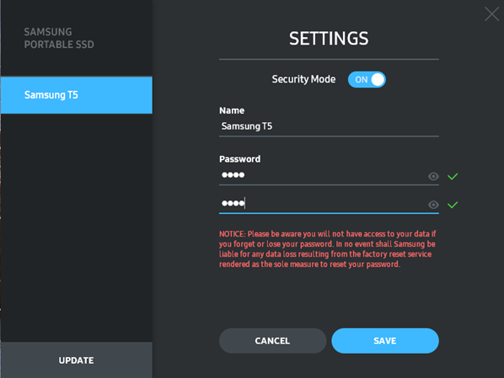
Task: Click the Name field label
Action: tap(232, 110)
